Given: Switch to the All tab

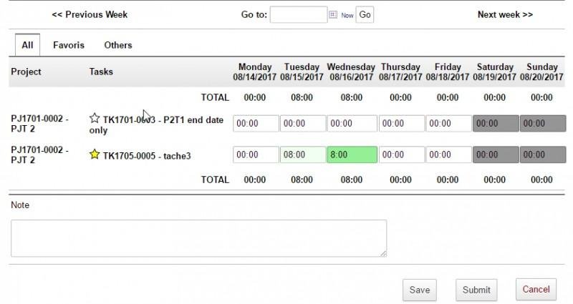Looking at the screenshot, I should coord(27,45).
